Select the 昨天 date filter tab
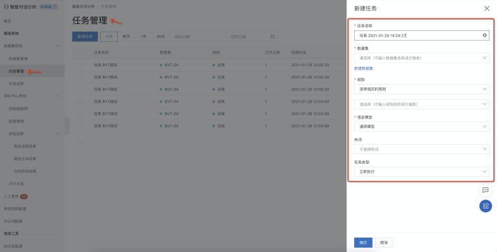Screen dimensions: 497x252 [x=126, y=36]
